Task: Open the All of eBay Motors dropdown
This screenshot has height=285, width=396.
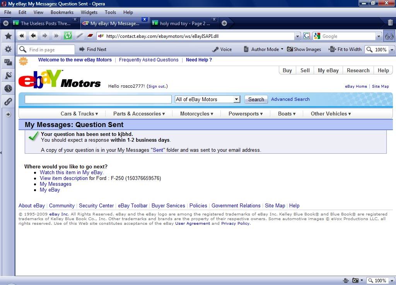Action: (x=207, y=99)
